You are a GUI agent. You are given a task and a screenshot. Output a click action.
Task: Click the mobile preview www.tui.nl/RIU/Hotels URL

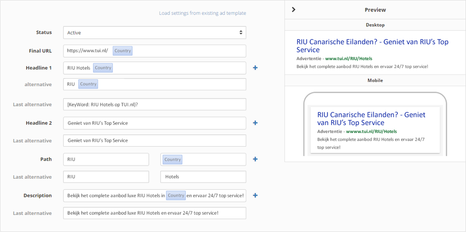pyautogui.click(x=371, y=132)
